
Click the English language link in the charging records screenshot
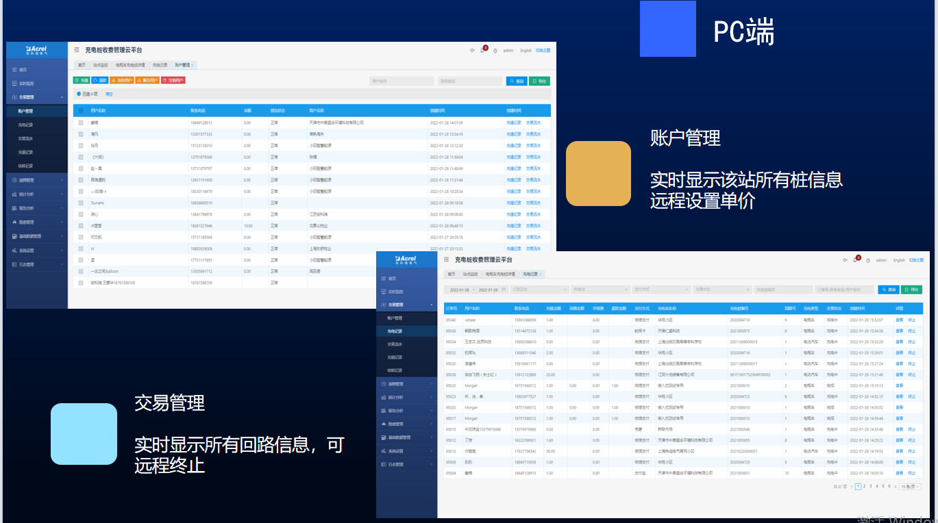[x=899, y=260]
